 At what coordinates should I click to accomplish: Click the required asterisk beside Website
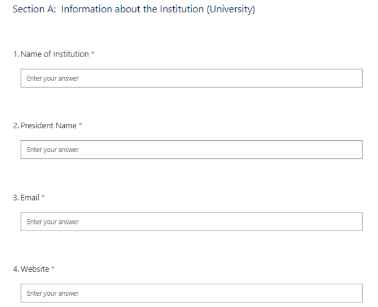pos(53,268)
